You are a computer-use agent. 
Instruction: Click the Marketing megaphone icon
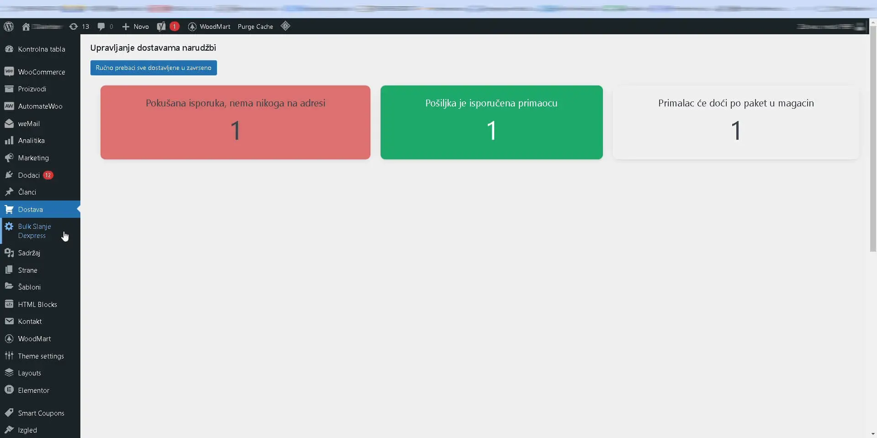pos(9,158)
